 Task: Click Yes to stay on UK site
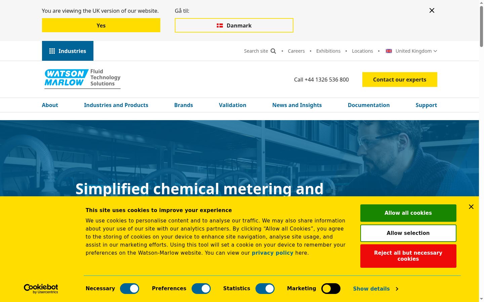coord(101,26)
